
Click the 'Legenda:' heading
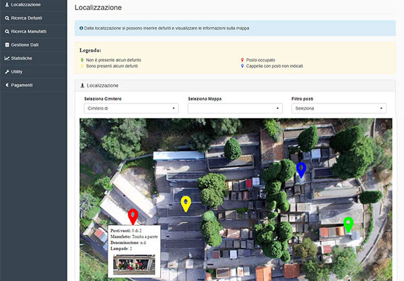[90, 50]
